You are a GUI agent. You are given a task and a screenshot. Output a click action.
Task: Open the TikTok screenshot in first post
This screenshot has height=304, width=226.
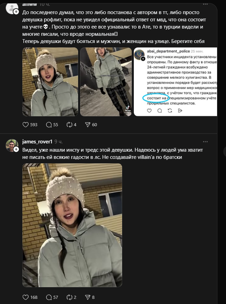pyautogui.click(x=106, y=82)
